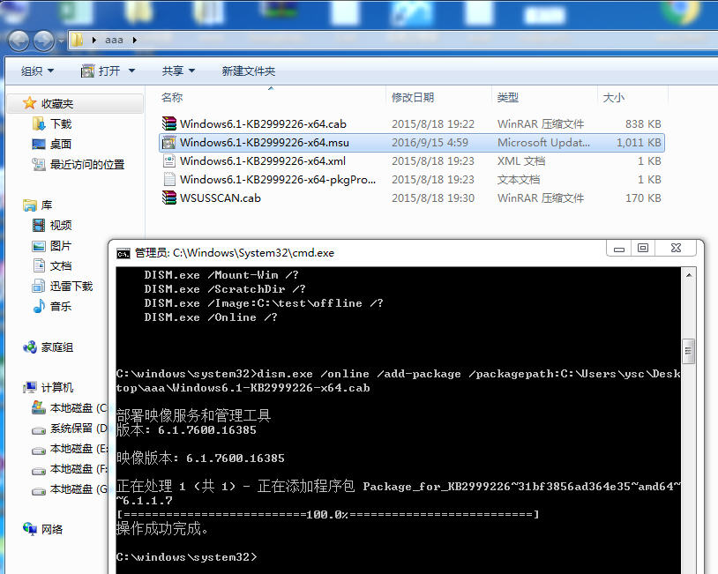Click the 迅雷下载 library icon
718x574 pixels.
click(39, 286)
